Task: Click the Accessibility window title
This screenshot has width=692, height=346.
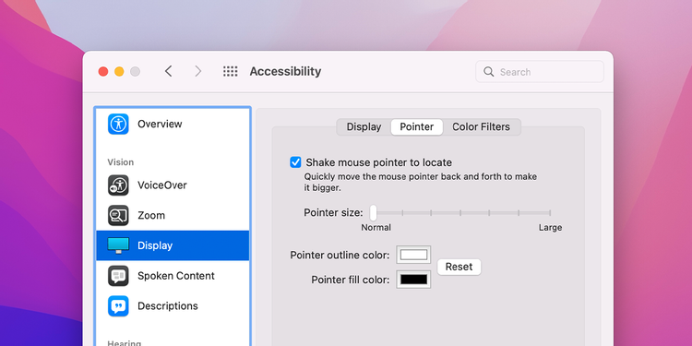Action: 285,71
